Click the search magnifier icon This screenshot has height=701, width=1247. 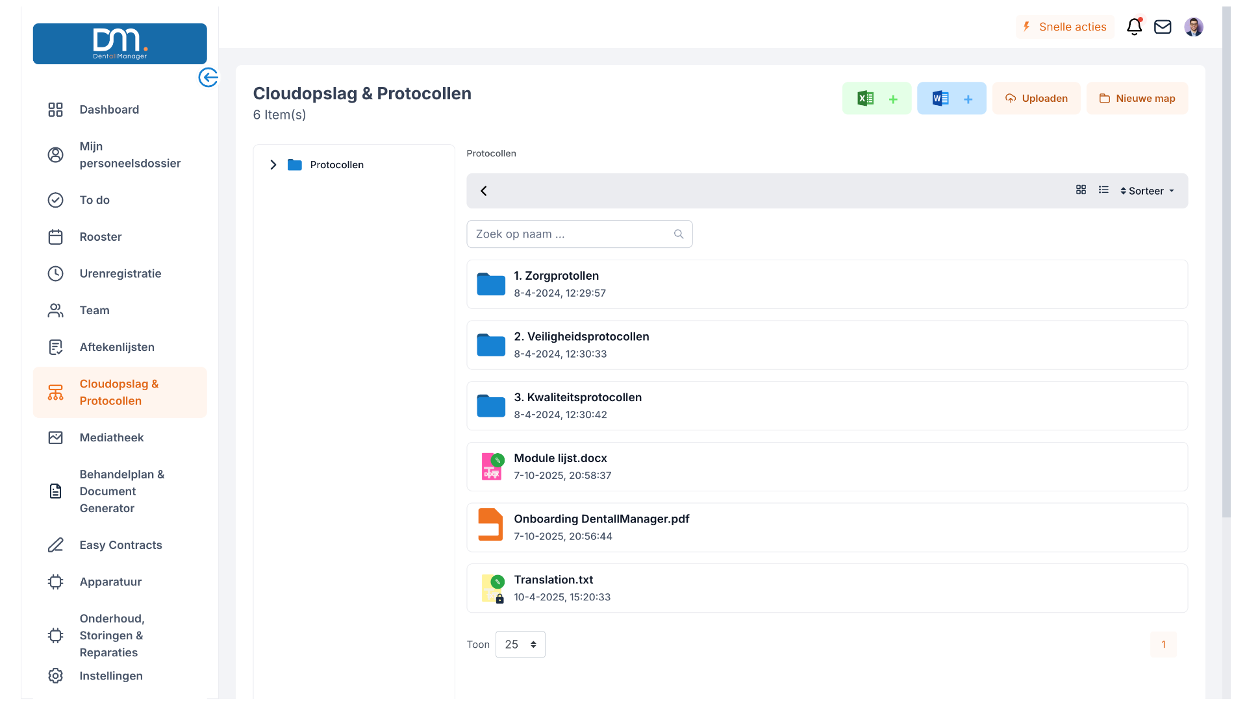pos(679,234)
